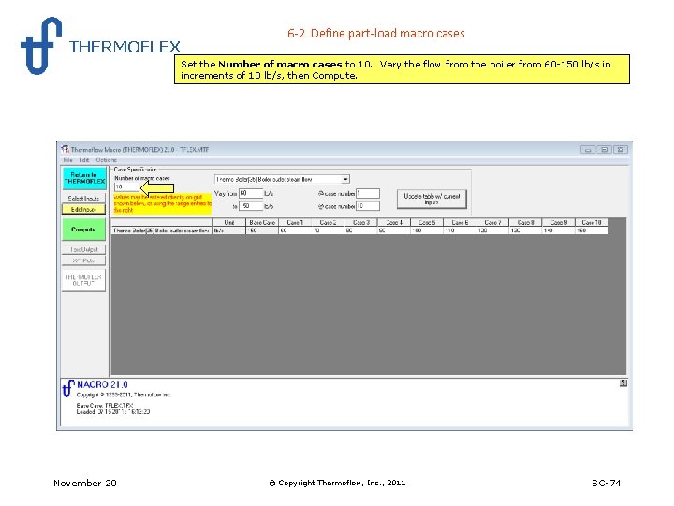
Task: Click the vary 'to' 150 field
Action: click(x=251, y=206)
